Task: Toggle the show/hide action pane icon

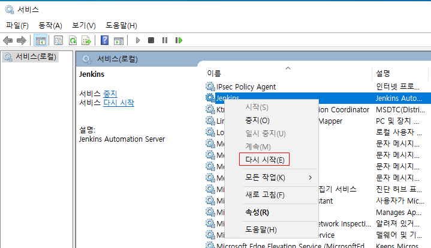Action: coord(119,41)
